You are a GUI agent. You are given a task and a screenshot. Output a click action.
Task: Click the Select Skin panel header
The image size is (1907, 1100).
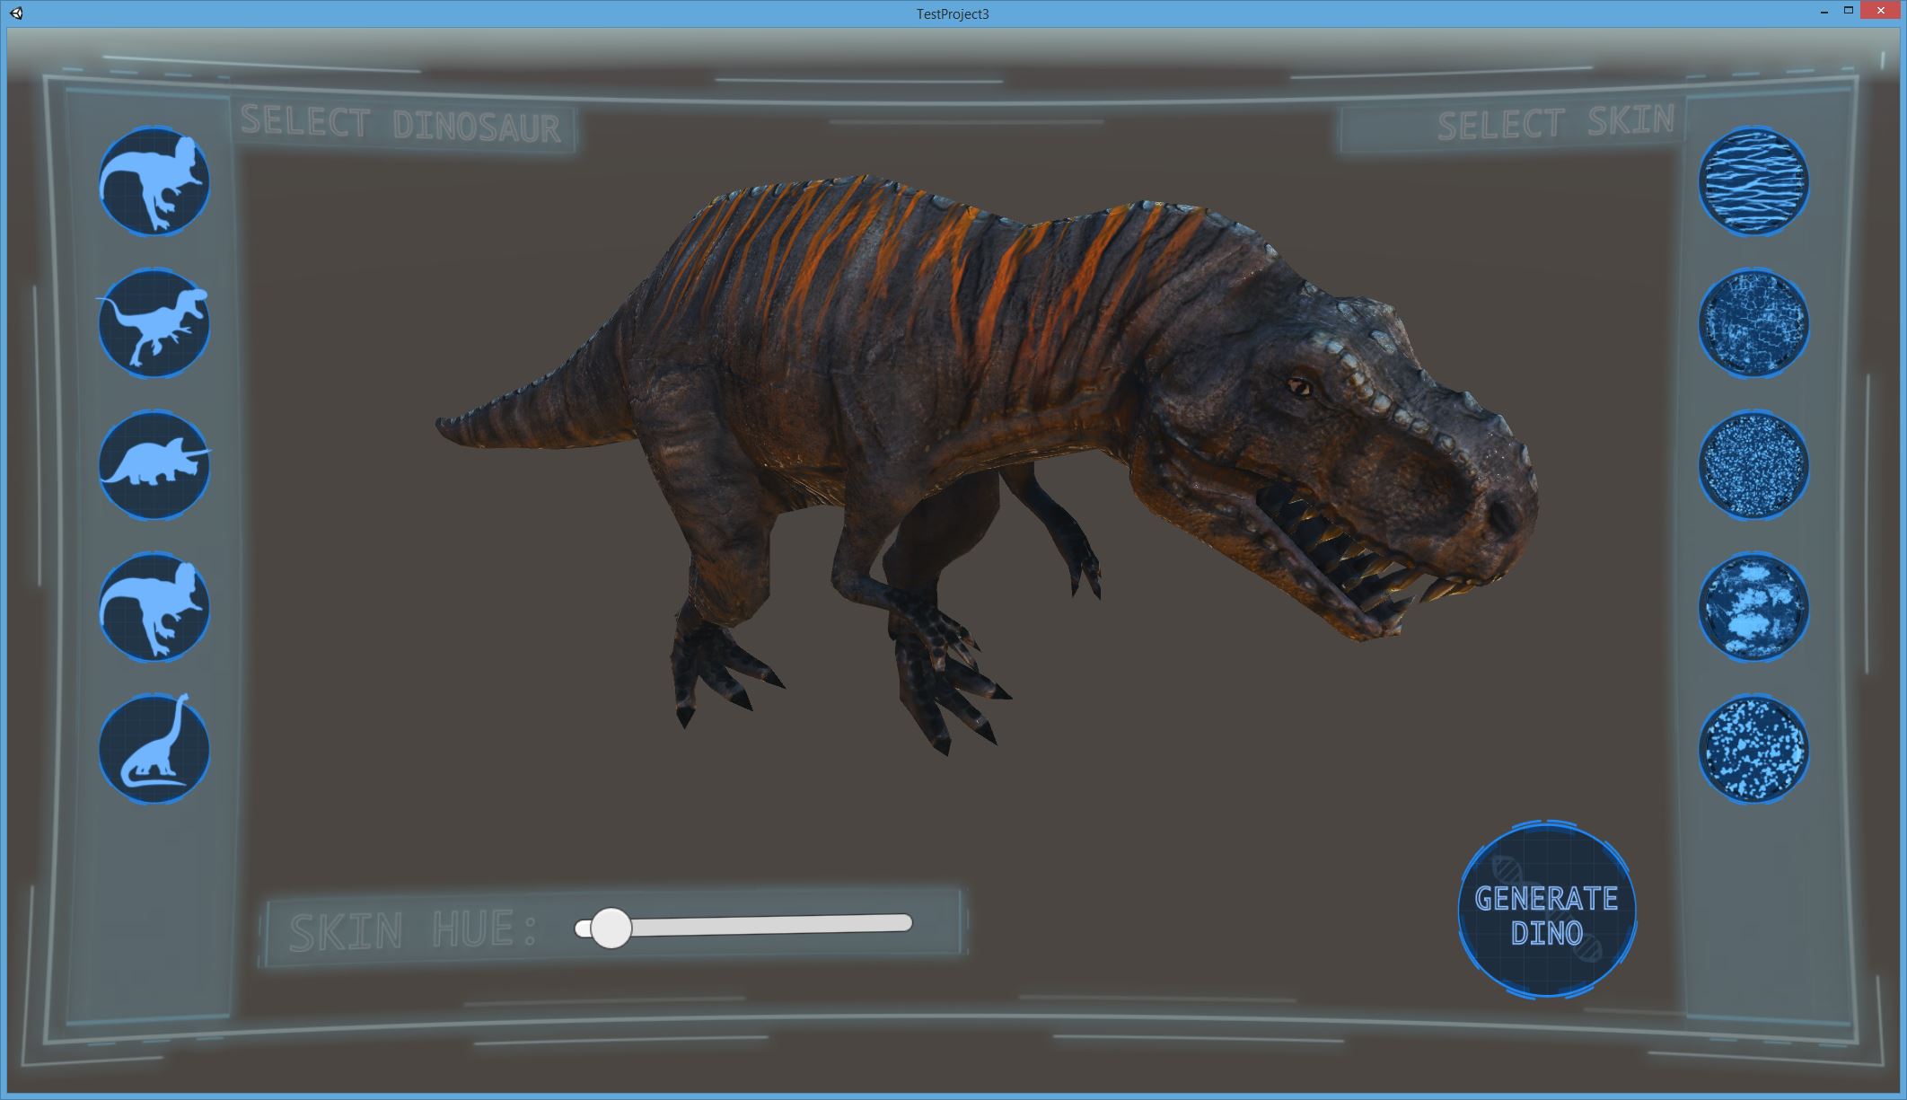coord(1554,123)
